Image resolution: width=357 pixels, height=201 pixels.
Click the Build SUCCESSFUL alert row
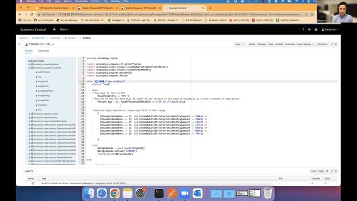point(181,183)
